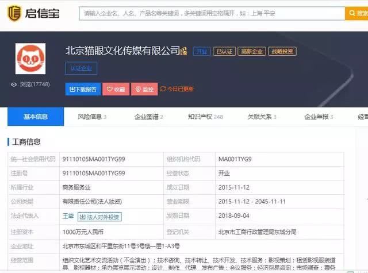This screenshot has width=368, height=273.
Task: Click registered capital 1000万元人民币
Action: tap(83, 232)
